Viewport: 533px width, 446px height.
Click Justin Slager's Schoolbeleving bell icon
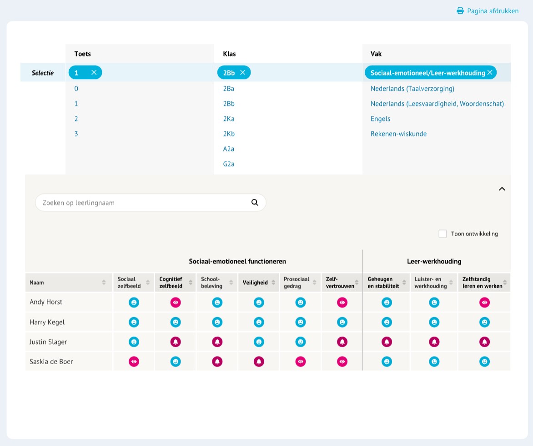point(217,342)
